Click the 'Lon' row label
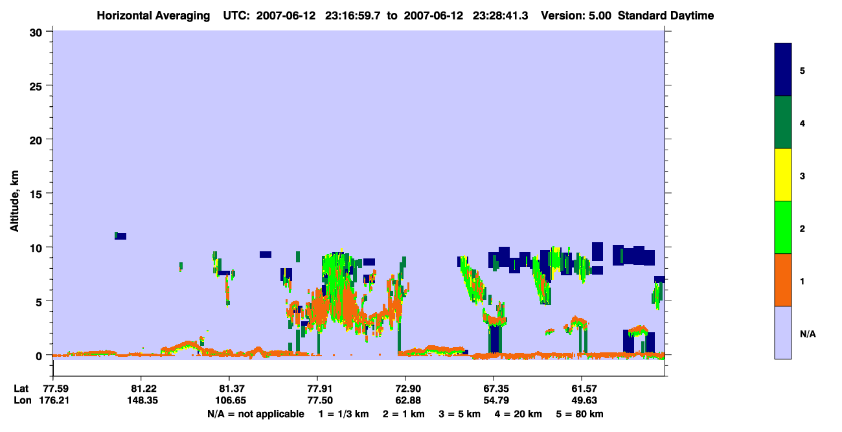 point(22,400)
